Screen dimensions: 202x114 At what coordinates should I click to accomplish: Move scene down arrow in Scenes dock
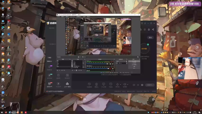pyautogui.click(x=64, y=70)
